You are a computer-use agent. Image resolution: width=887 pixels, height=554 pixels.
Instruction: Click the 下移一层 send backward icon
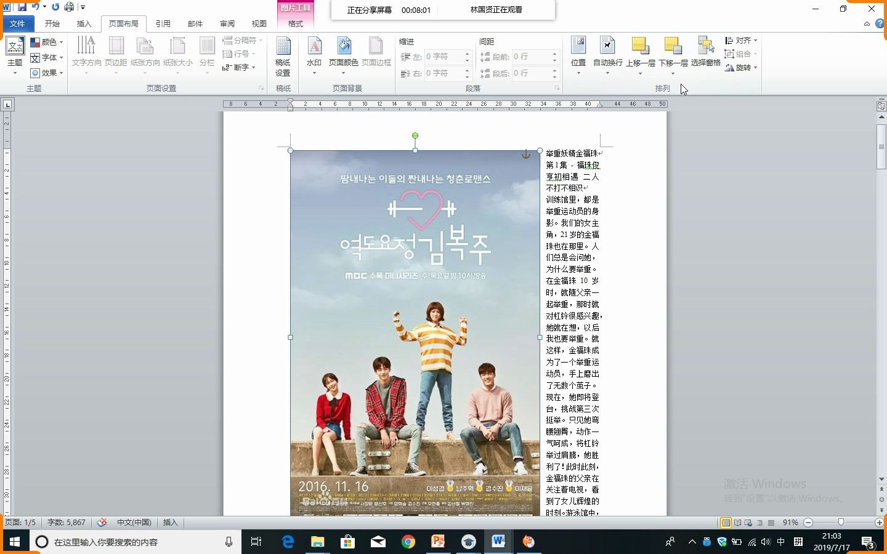[x=673, y=46]
